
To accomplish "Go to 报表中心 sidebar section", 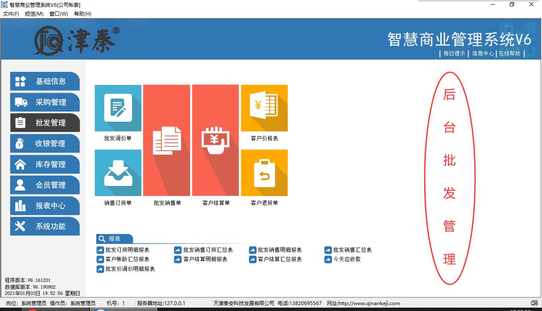I will [x=45, y=206].
